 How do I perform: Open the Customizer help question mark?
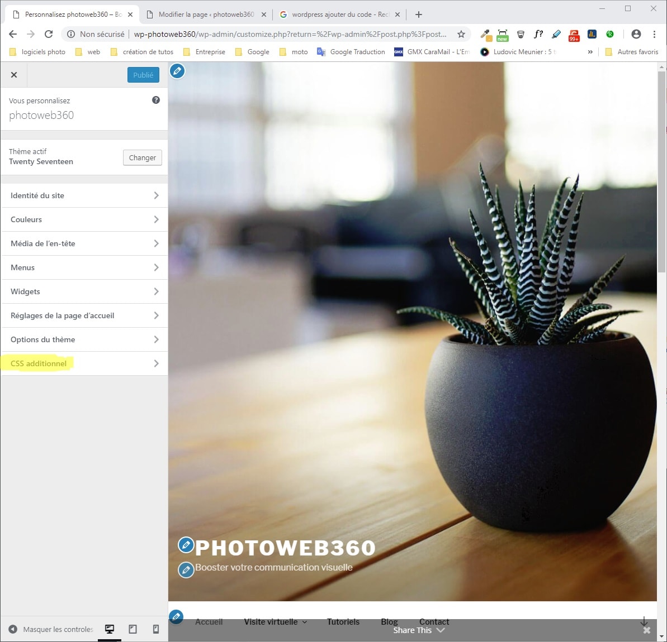(156, 100)
